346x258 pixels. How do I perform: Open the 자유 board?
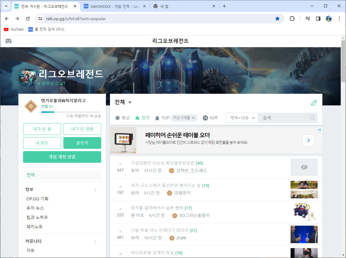[31, 250]
